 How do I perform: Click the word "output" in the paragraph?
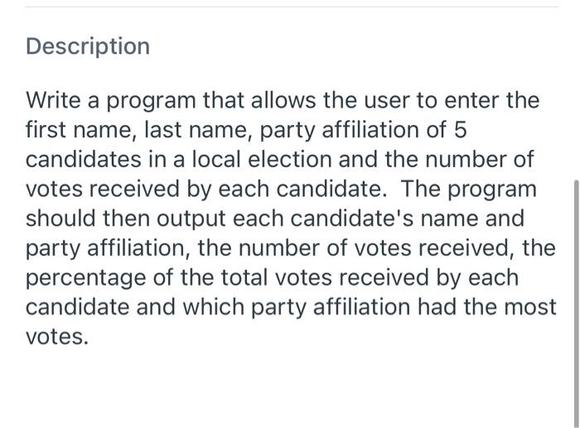coord(191,219)
